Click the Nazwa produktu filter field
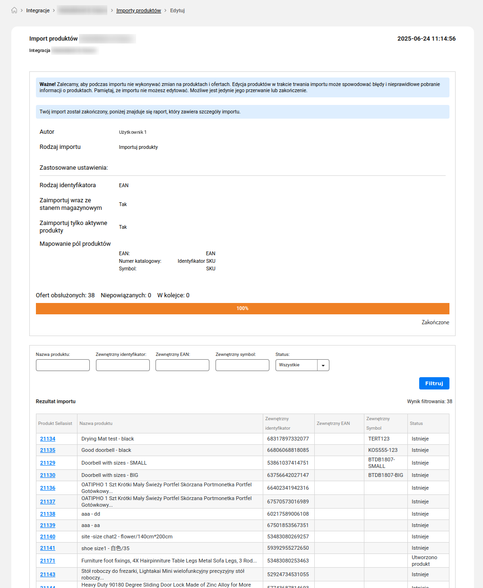Viewport: 483px width, 588px height. (x=63, y=365)
